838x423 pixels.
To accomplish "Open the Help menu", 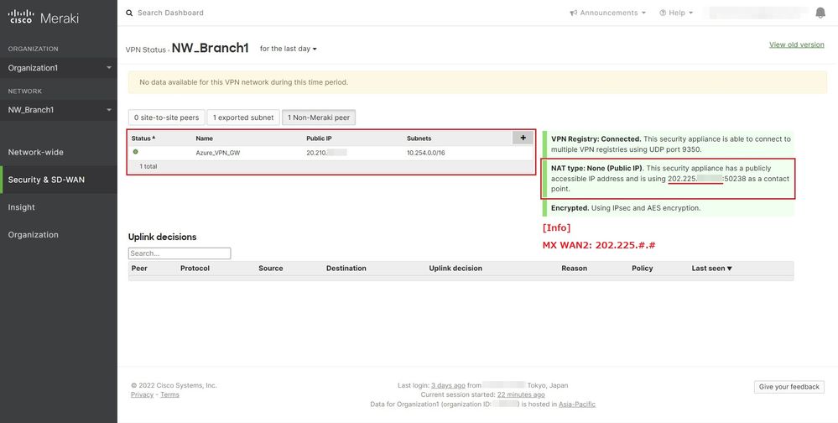I will point(676,13).
